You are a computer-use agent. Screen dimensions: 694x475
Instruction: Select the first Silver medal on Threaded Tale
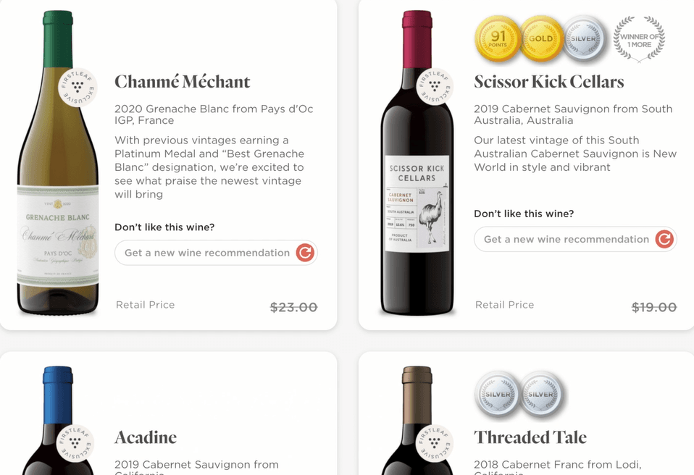[496, 395]
